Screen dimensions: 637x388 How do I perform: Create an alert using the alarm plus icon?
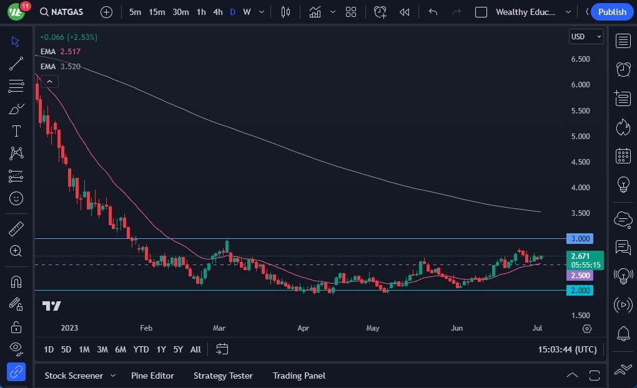coord(380,12)
